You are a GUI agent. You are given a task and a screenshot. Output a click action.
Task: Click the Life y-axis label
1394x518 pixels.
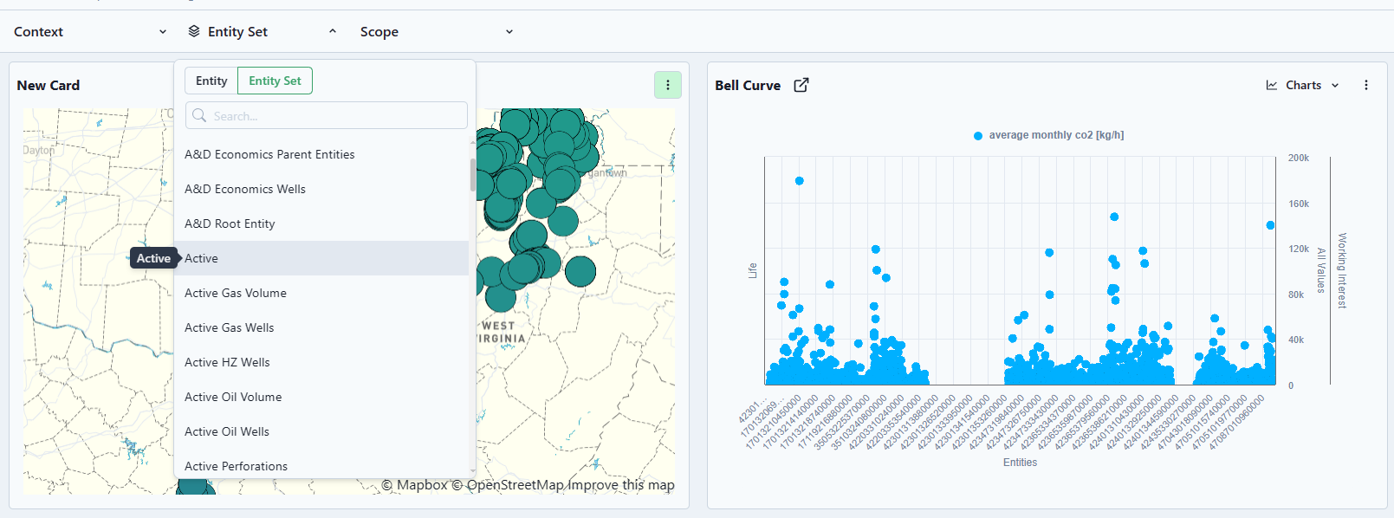point(752,270)
